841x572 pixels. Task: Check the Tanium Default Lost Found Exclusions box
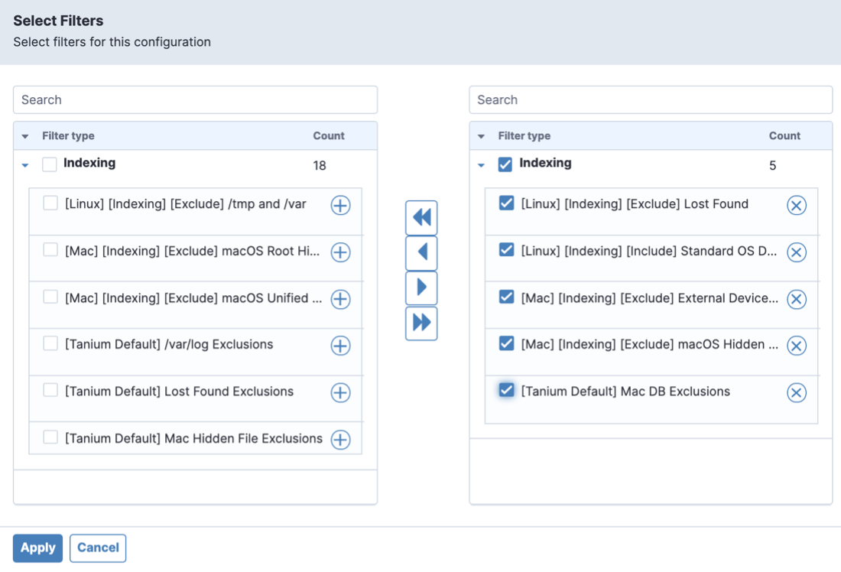pyautogui.click(x=50, y=391)
